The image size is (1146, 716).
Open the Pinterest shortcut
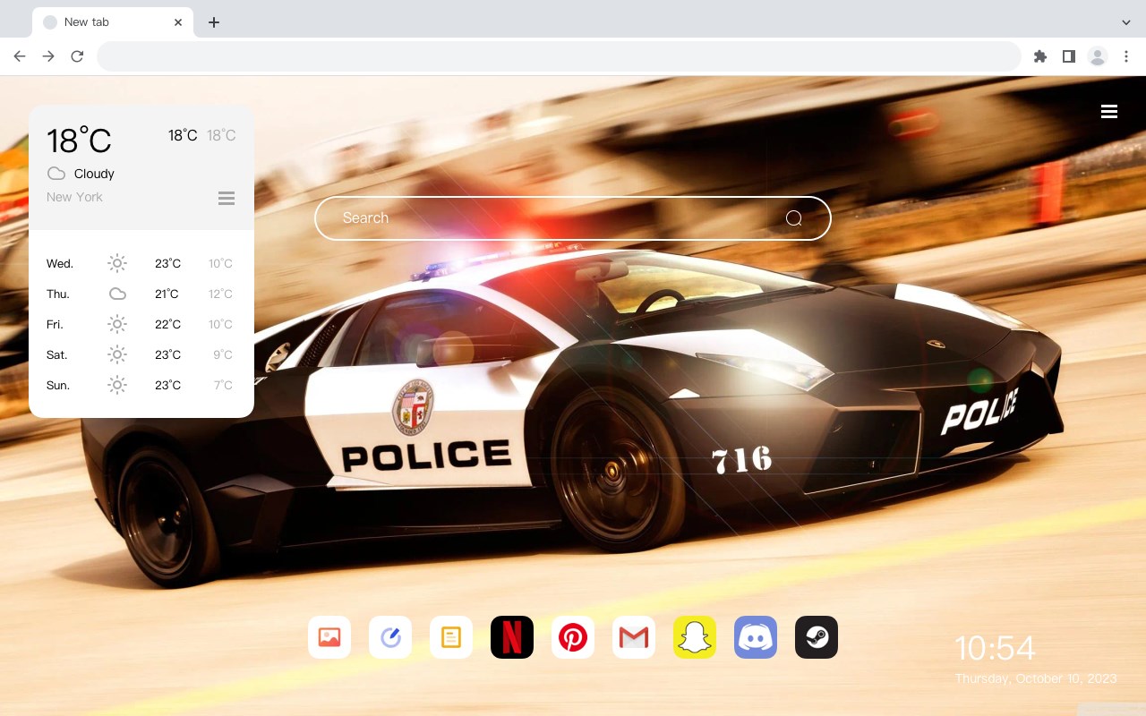573,637
